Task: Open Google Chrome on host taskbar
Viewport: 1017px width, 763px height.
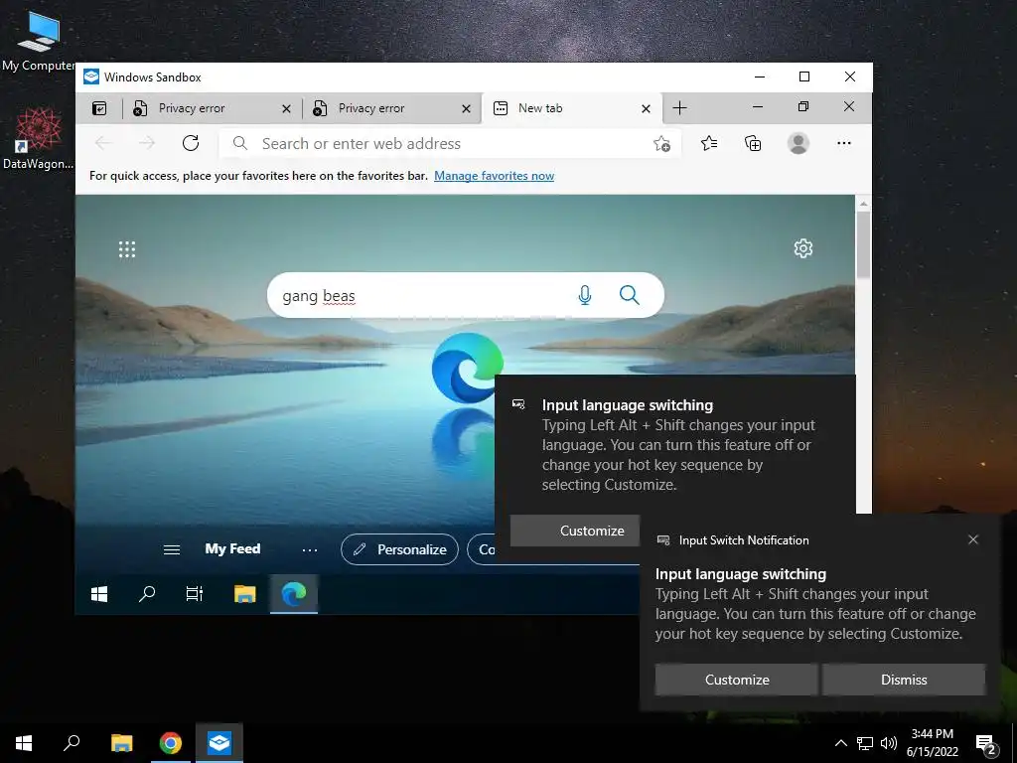Action: 171,743
